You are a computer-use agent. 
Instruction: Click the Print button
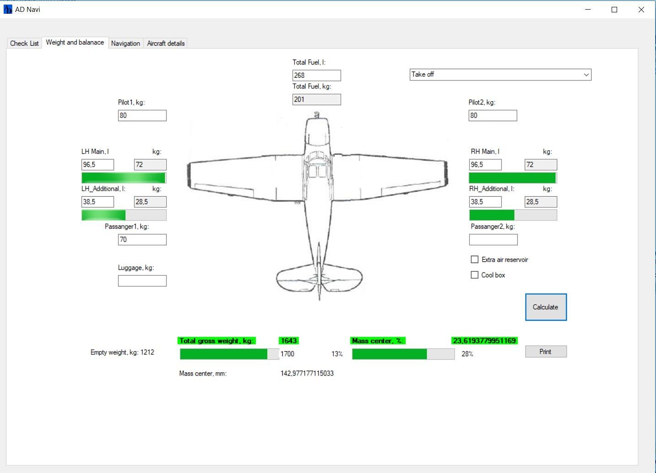(x=545, y=351)
